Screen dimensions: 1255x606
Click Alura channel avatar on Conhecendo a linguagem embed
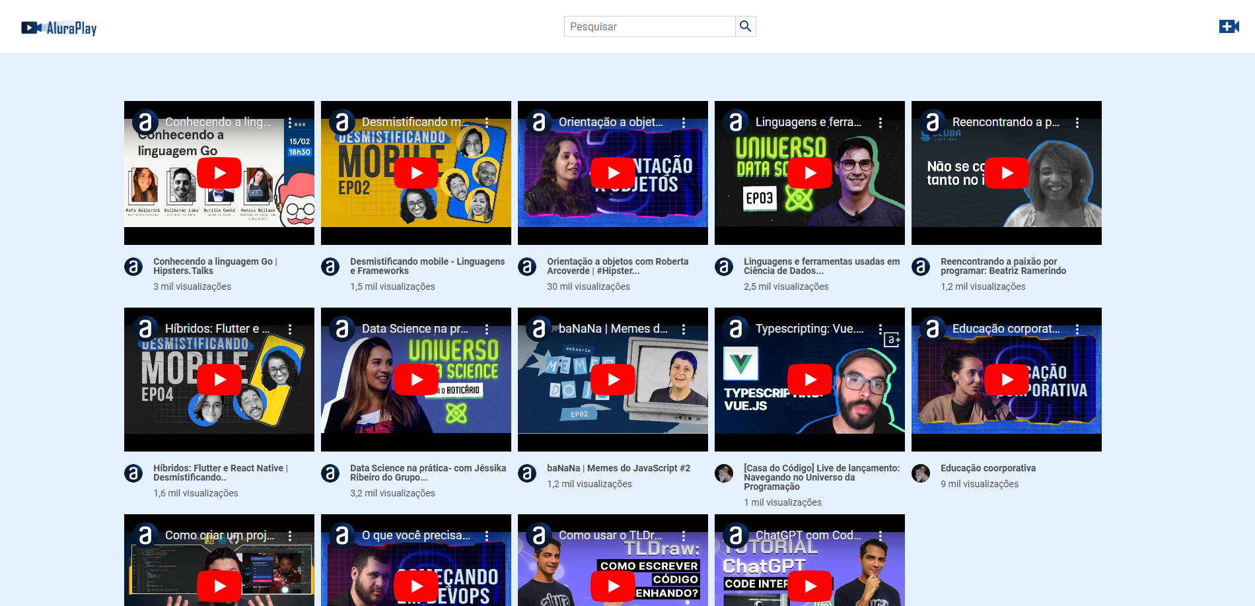145,122
